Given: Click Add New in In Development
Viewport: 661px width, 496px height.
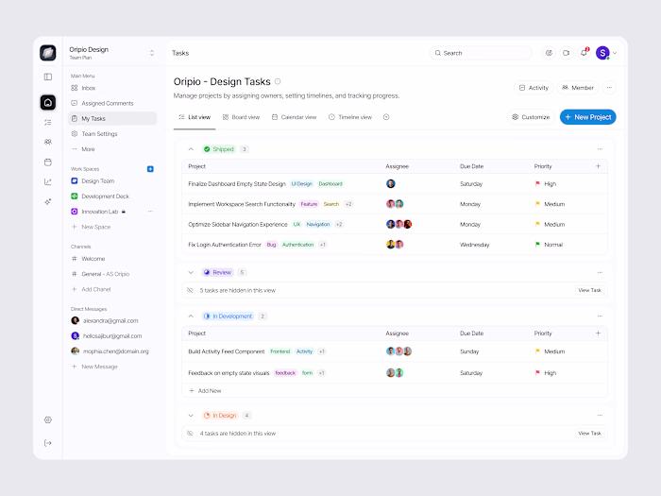Looking at the screenshot, I should click(205, 391).
